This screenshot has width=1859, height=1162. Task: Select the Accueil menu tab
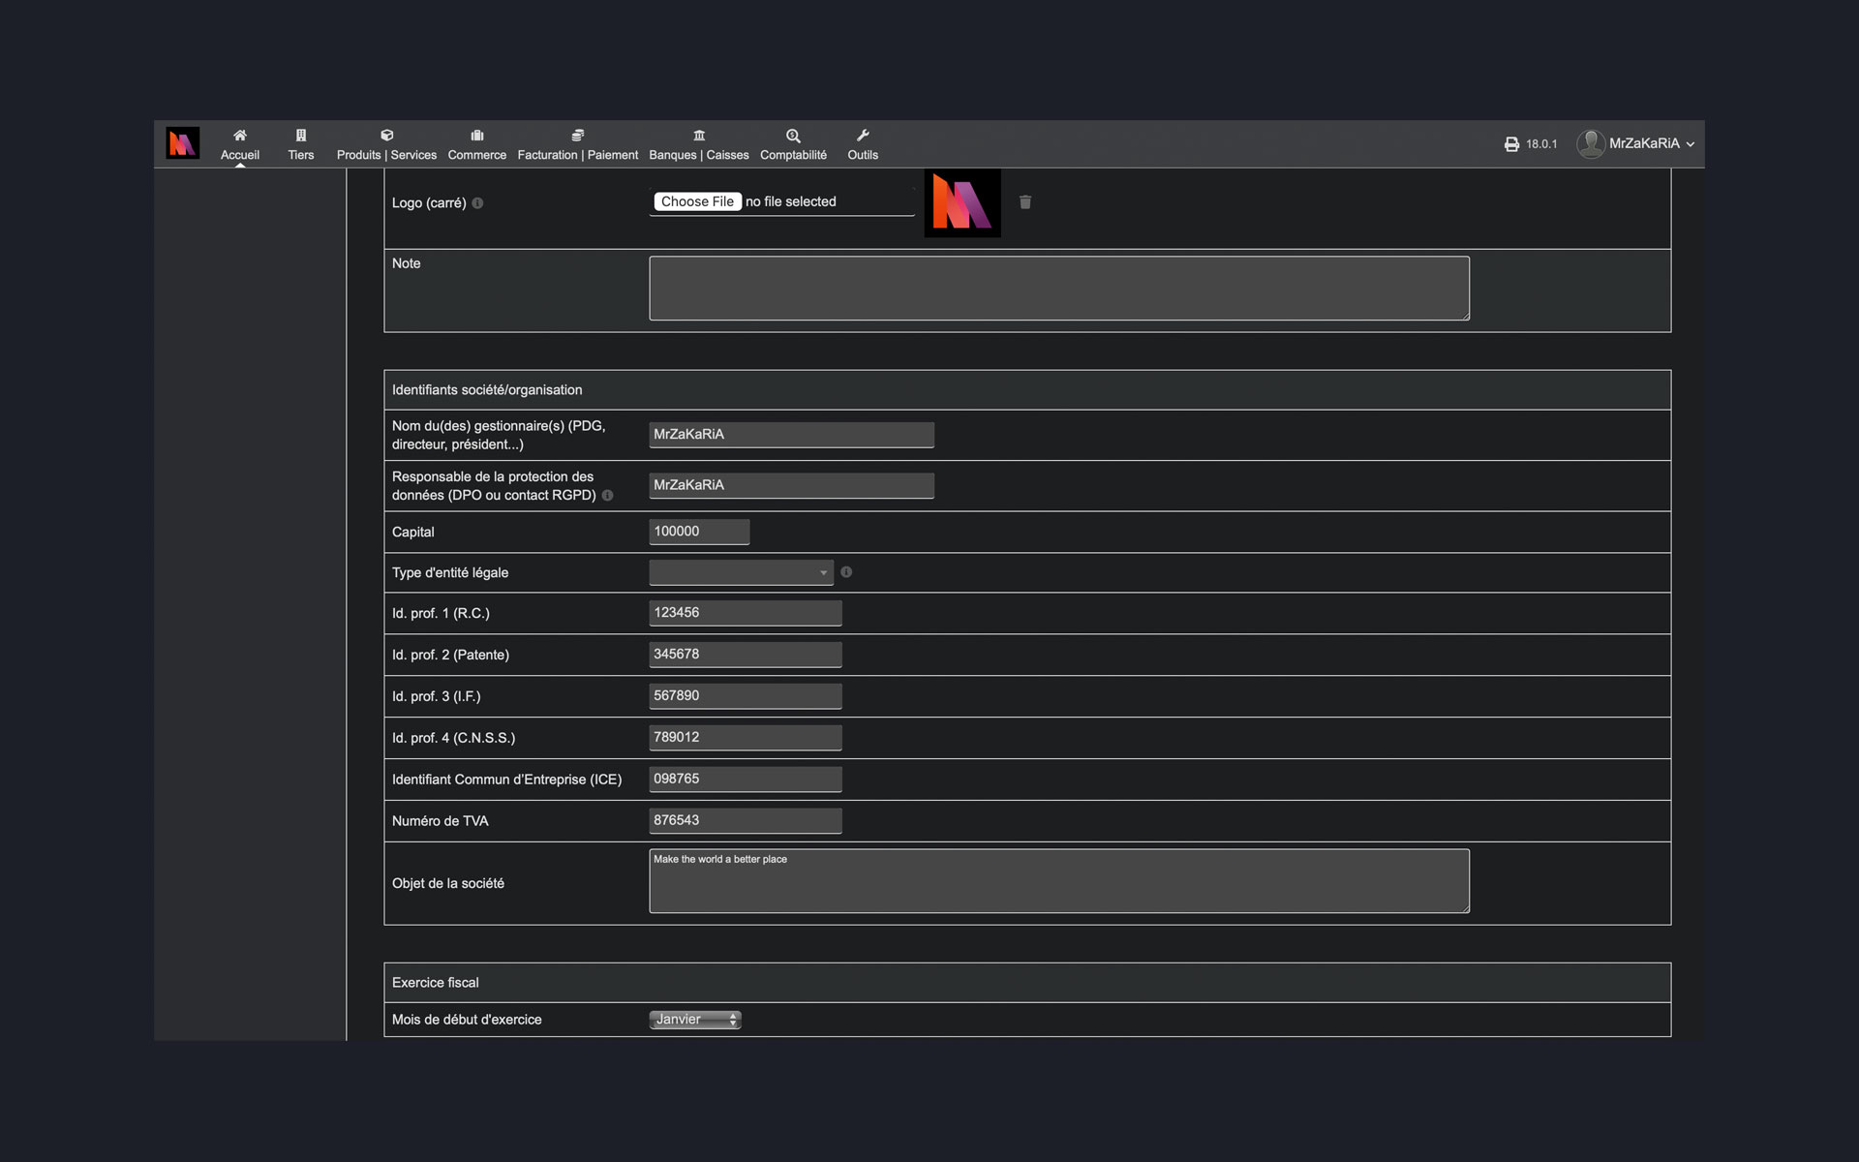pos(239,143)
